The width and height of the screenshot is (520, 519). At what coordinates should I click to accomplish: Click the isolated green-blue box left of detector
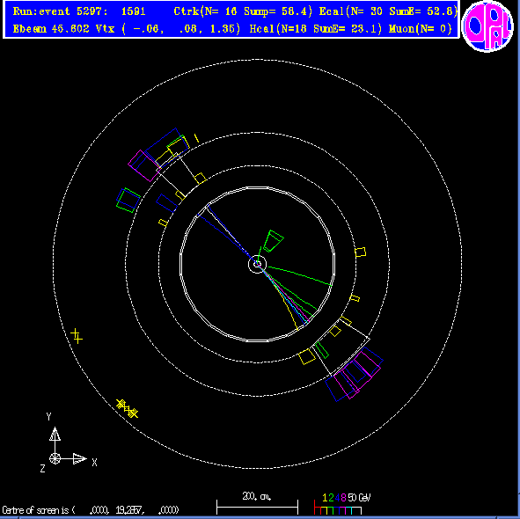(x=128, y=200)
